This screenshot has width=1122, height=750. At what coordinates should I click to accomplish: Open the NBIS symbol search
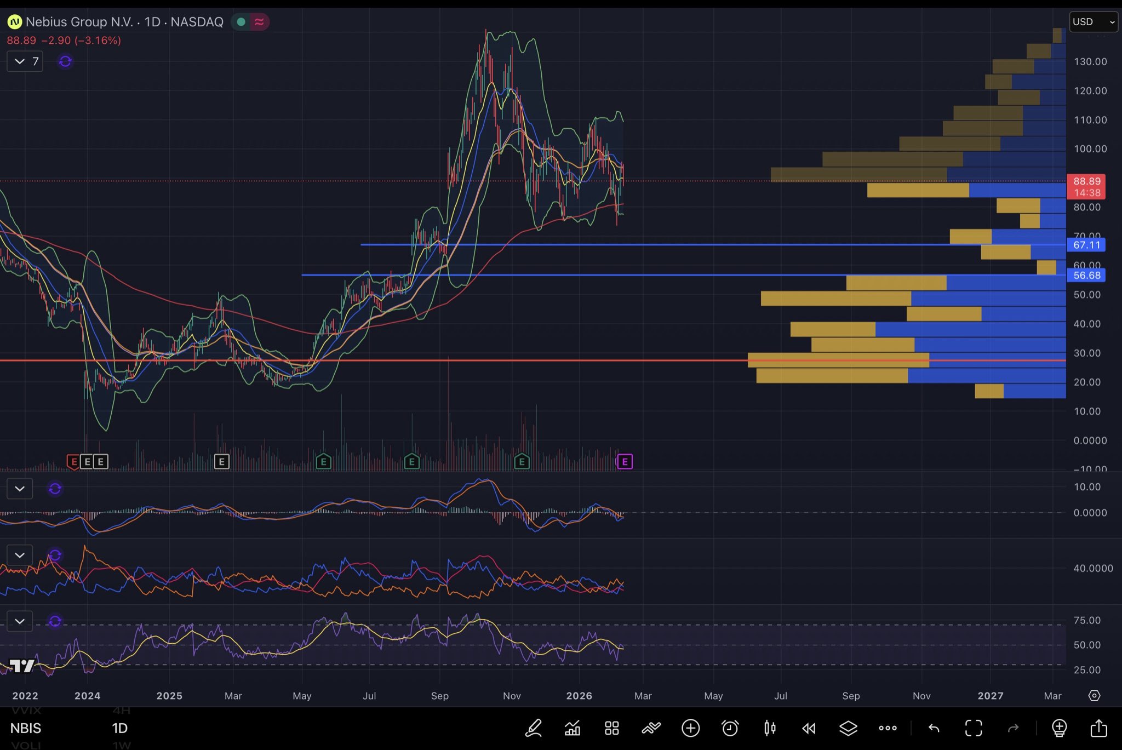click(26, 728)
